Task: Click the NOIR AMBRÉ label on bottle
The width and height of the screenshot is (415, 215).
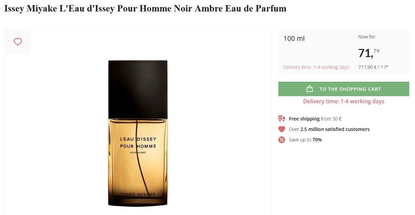Action: (x=138, y=153)
